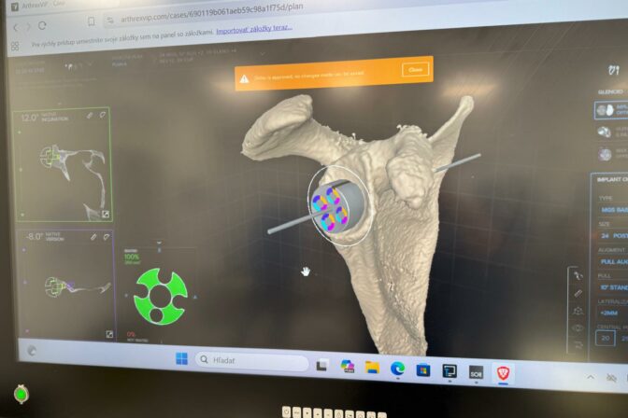Image resolution: width=628 pixels, height=418 pixels.
Task: Expand the Native Version view to fullscreen
Action: coord(109,334)
